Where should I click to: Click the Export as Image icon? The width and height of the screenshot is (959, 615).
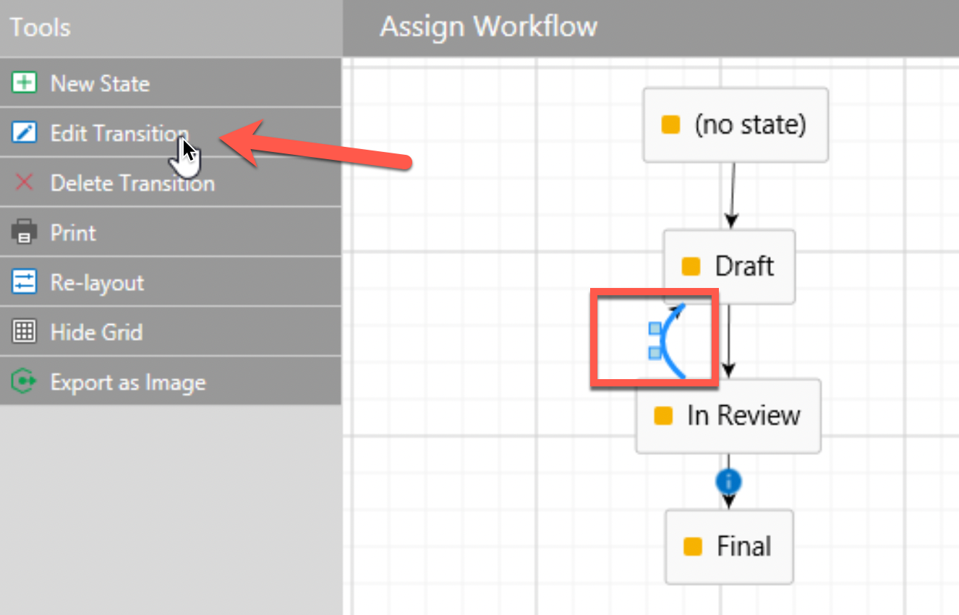(x=25, y=381)
